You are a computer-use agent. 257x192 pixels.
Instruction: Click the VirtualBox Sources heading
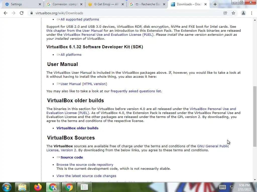(71, 138)
